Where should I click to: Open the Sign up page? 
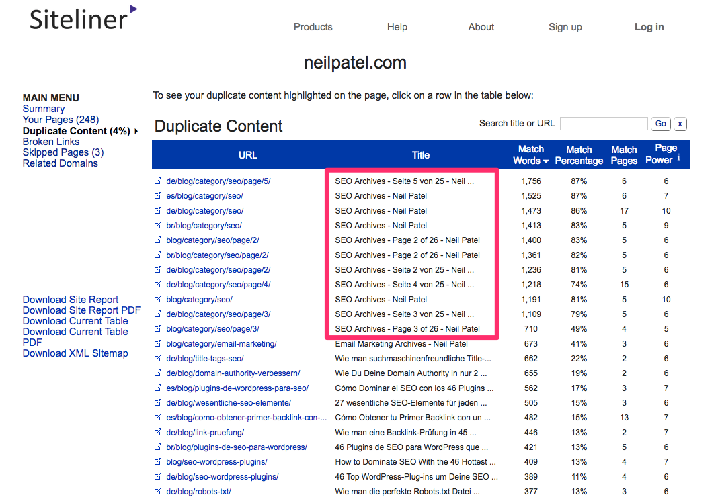click(565, 27)
